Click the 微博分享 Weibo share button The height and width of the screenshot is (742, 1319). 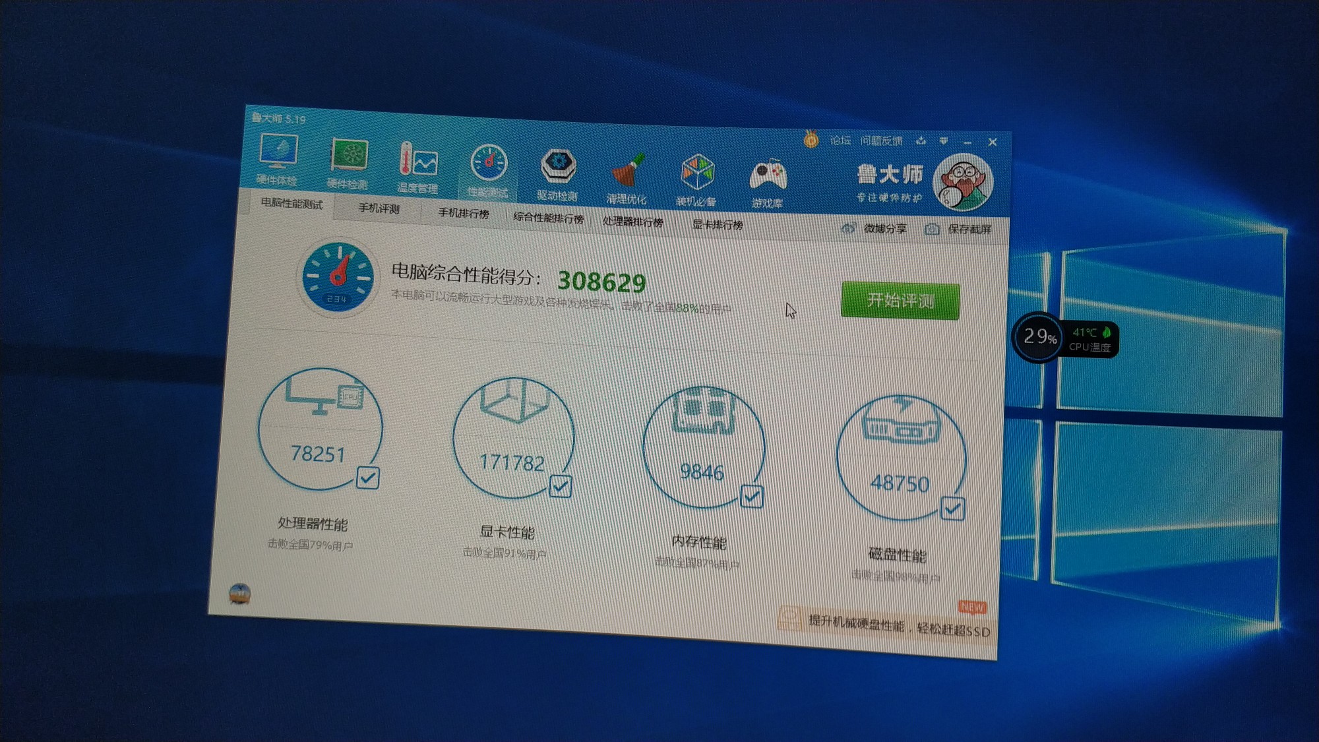point(874,228)
